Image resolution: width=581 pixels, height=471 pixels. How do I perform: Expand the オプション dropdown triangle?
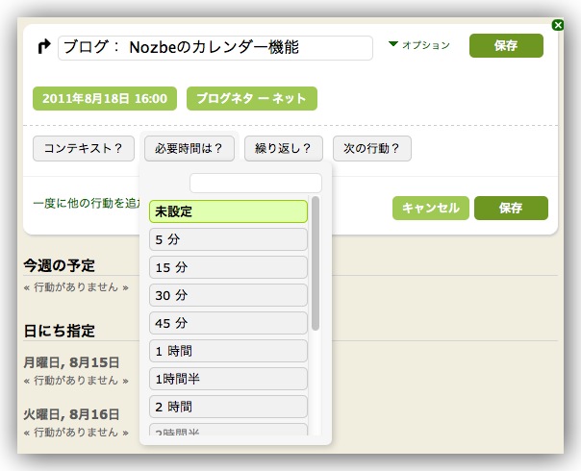pyautogui.click(x=392, y=45)
